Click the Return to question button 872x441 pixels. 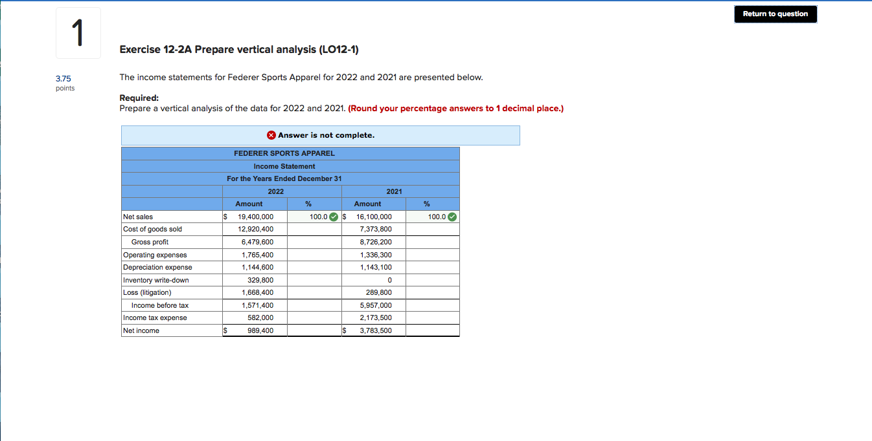(775, 14)
